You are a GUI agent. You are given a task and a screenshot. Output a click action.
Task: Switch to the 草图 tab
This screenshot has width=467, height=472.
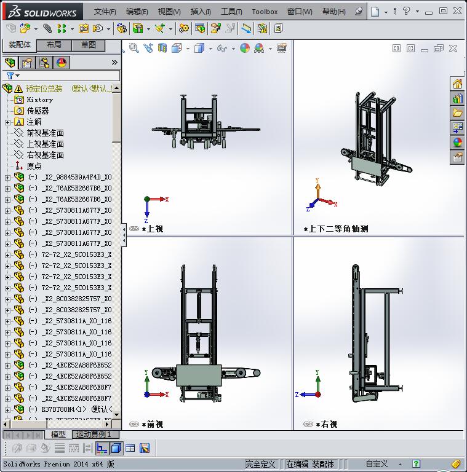pyautogui.click(x=88, y=45)
